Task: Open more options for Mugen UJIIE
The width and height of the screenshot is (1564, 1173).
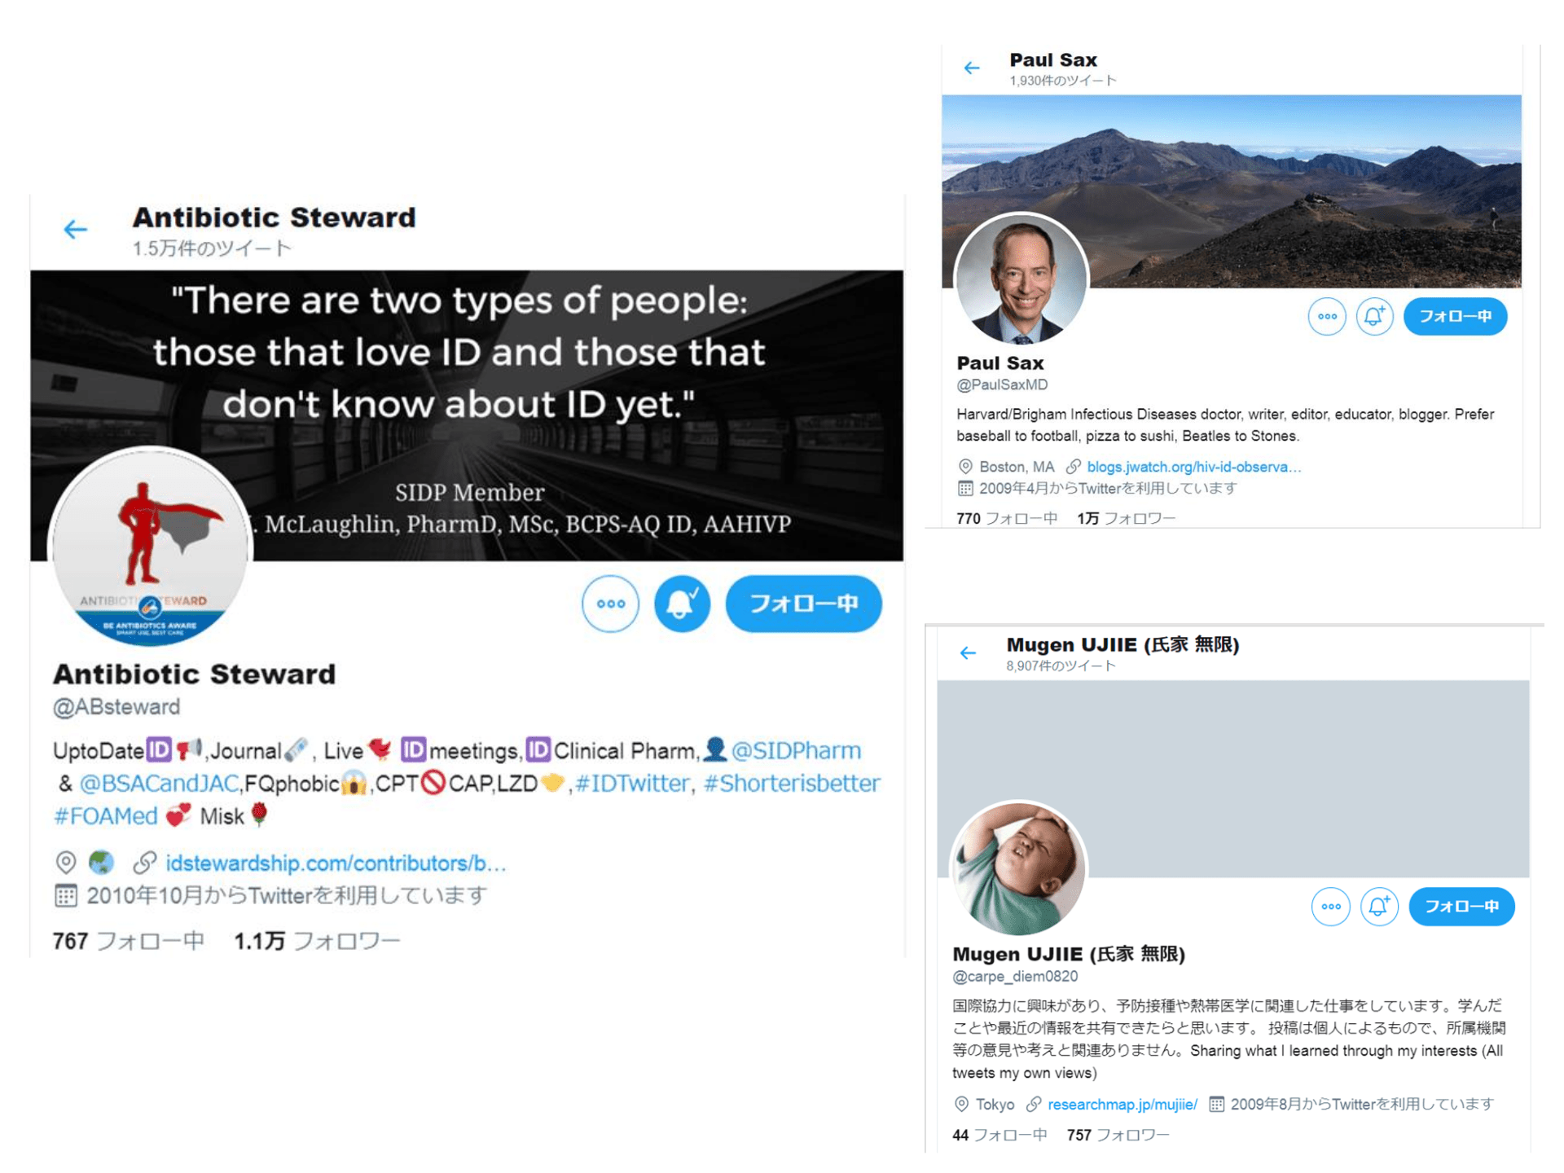Action: (x=1331, y=907)
